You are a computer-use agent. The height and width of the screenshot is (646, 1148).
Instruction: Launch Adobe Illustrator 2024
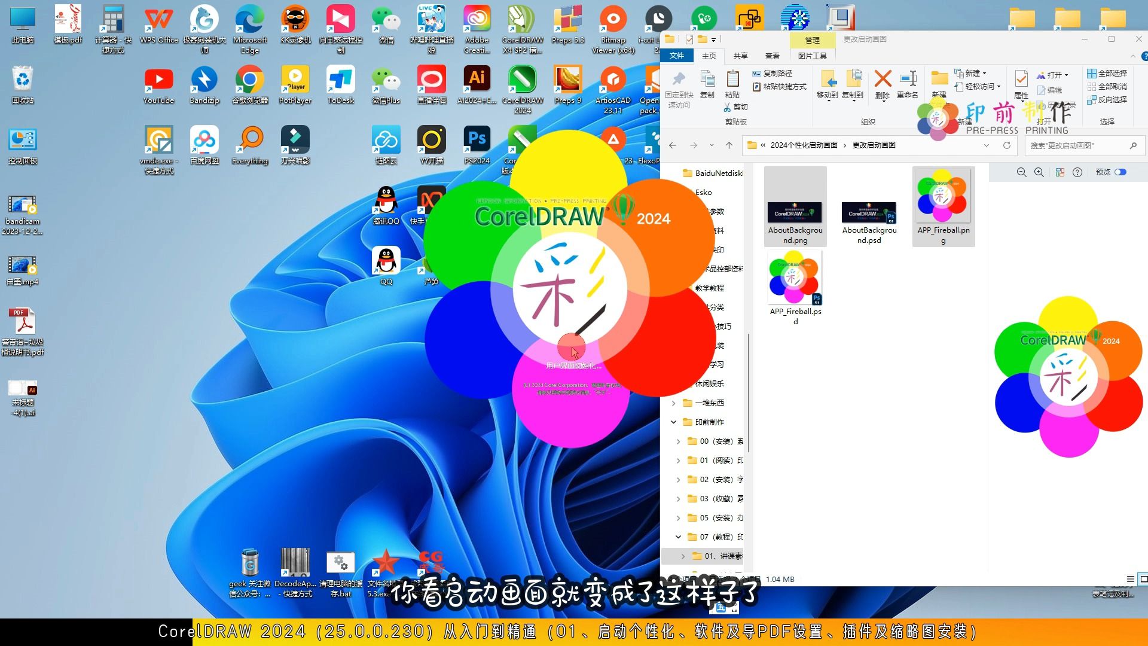(x=476, y=85)
